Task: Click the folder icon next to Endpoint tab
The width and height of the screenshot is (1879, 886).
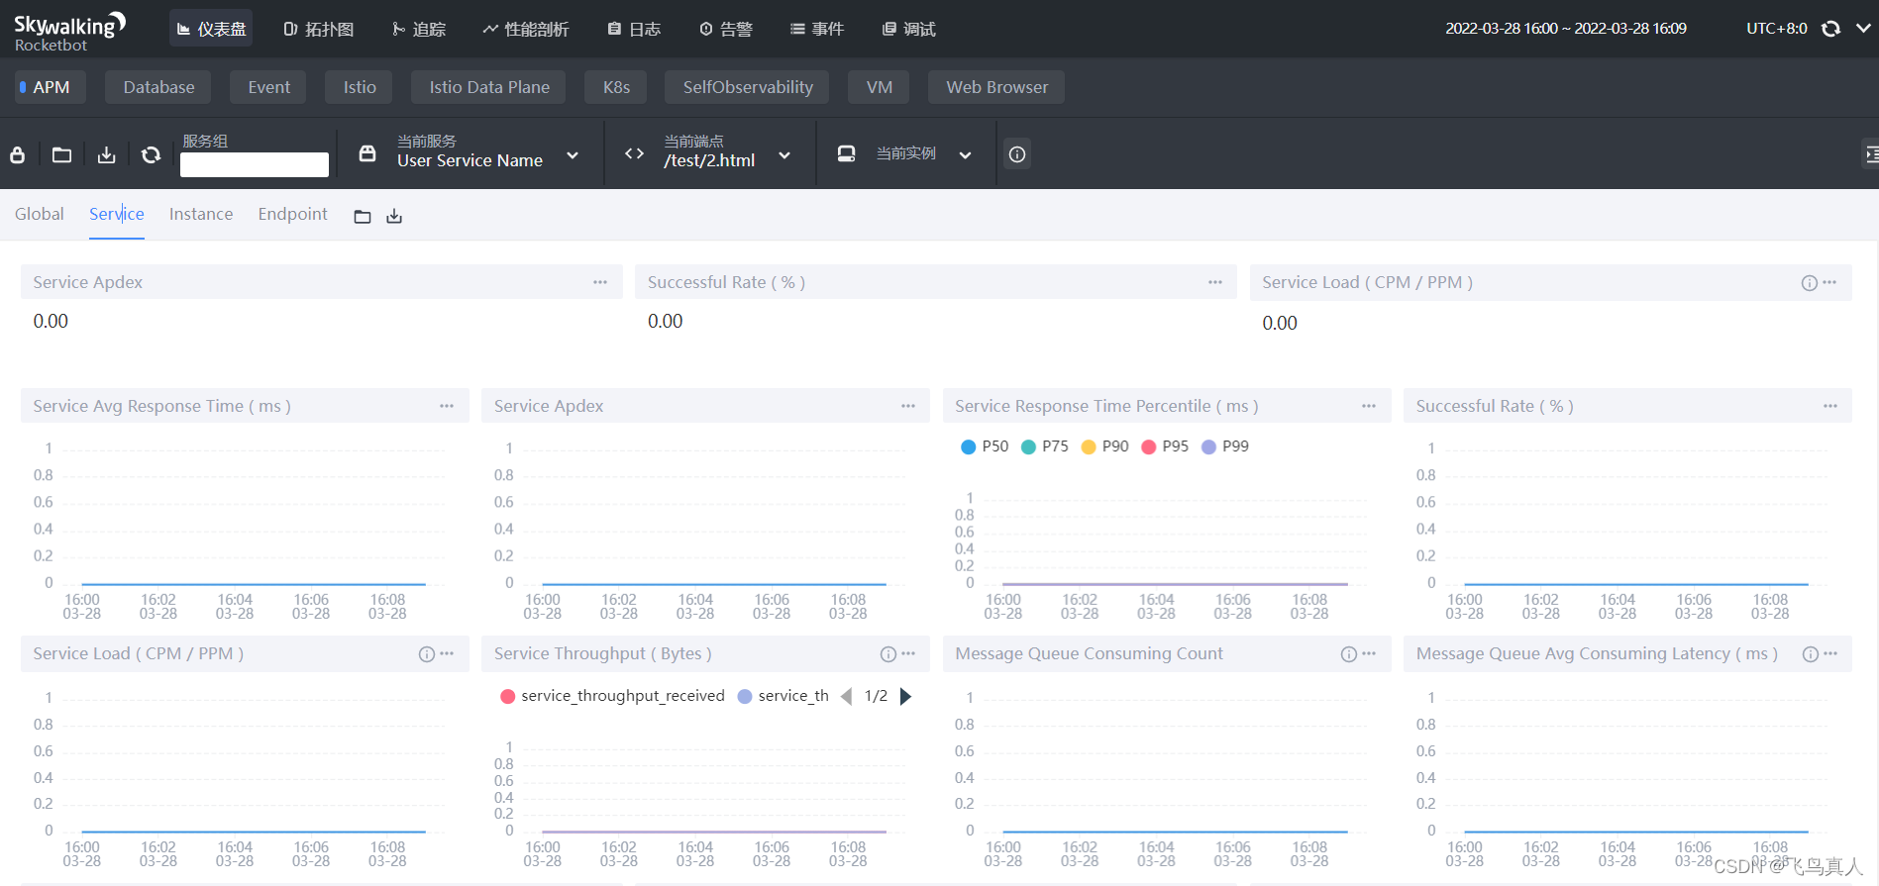Action: 363,217
